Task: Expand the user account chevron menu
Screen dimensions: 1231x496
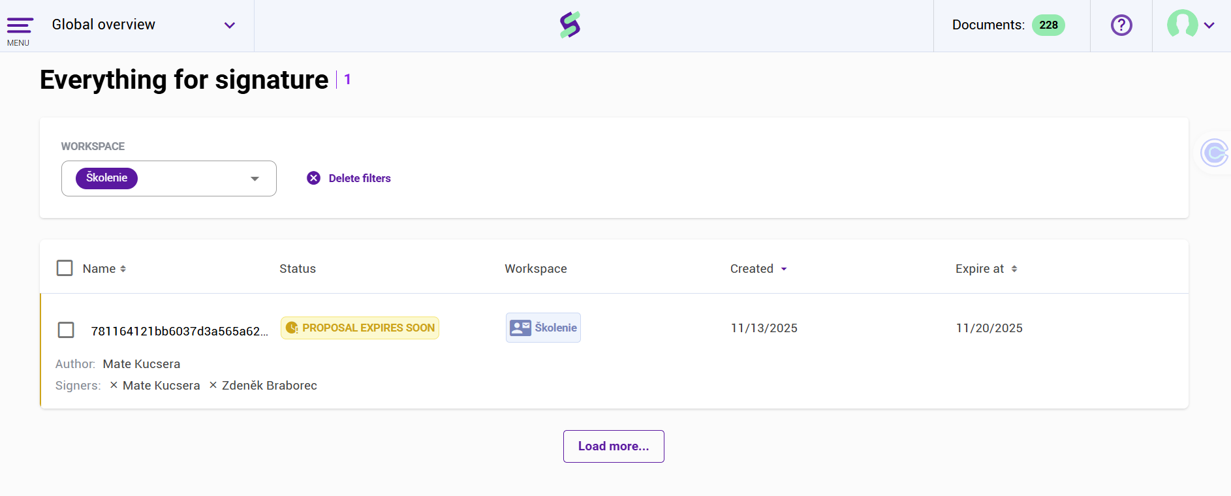Action: (1209, 25)
